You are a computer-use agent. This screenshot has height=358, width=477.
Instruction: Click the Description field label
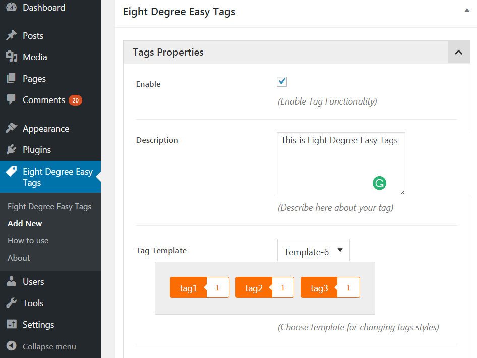coord(157,140)
